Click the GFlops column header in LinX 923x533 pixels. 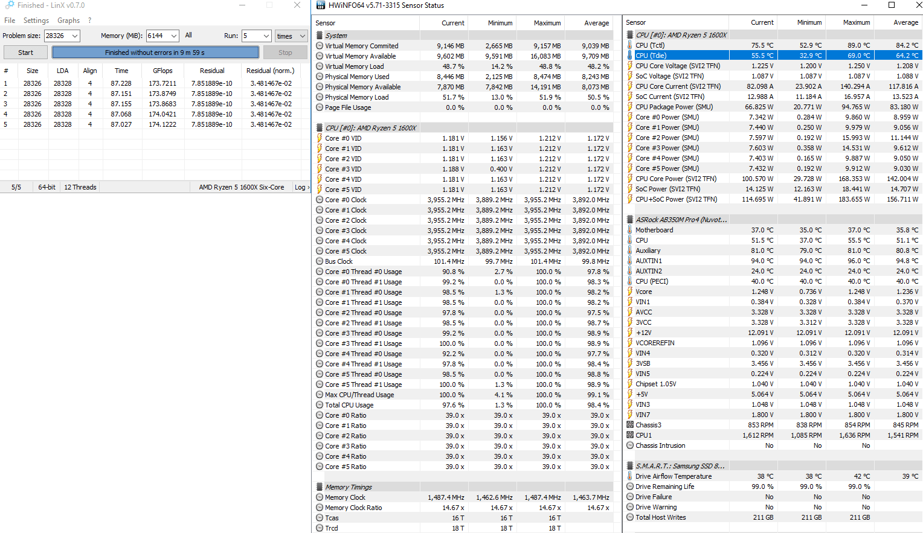(x=162, y=71)
